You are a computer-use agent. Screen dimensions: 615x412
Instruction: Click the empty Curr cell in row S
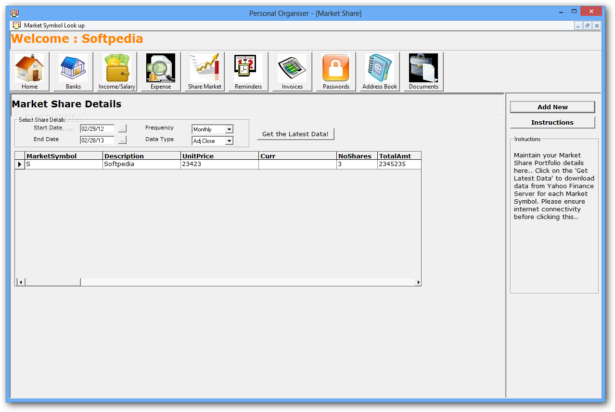coord(298,165)
